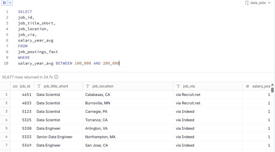
Task: Select job_id cell 4833
Action: click(x=22, y=103)
